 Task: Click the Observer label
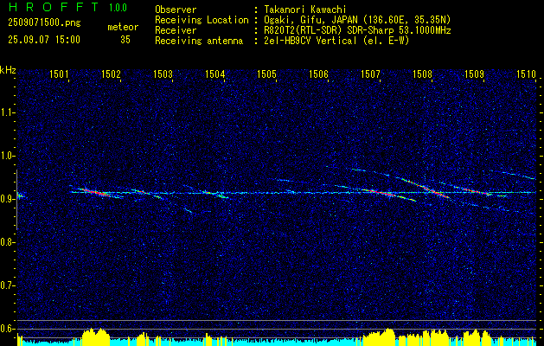tap(176, 10)
